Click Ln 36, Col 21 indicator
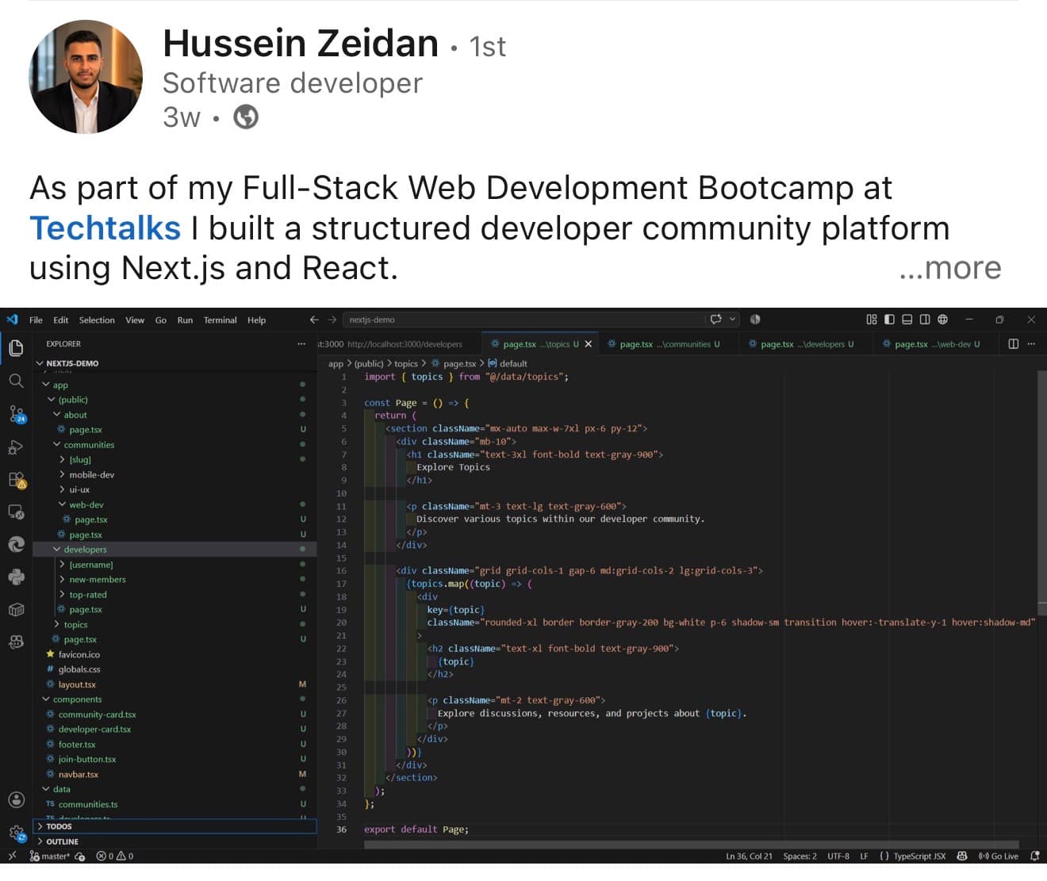Image resolution: width=1047 pixels, height=881 pixels. point(749,856)
